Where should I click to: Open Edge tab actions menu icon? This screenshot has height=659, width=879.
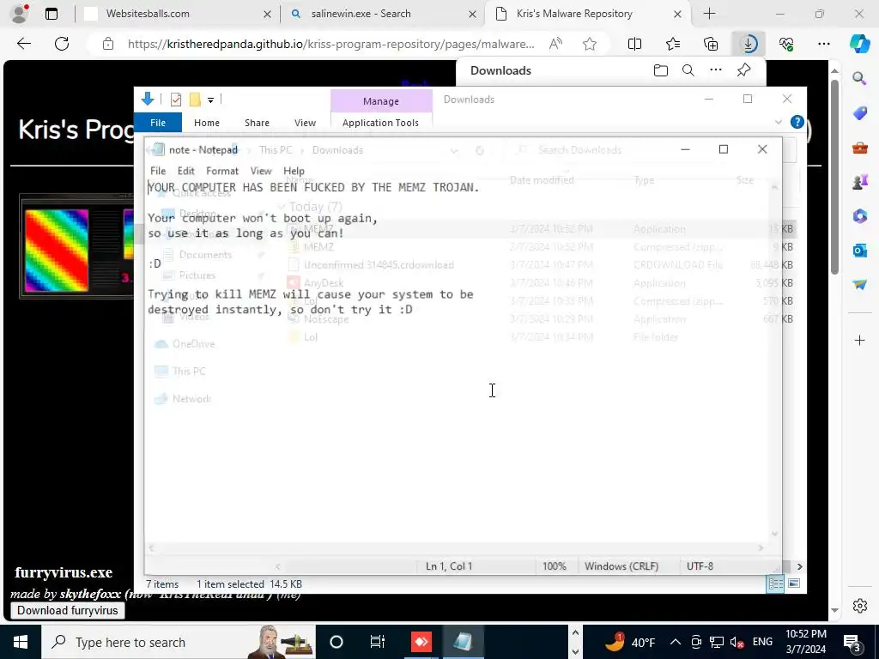click(x=52, y=14)
